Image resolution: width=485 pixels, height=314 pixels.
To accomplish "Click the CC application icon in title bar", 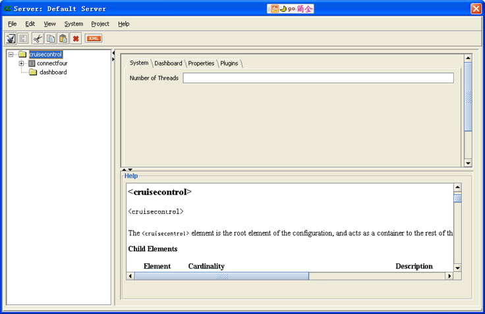I will (x=7, y=9).
